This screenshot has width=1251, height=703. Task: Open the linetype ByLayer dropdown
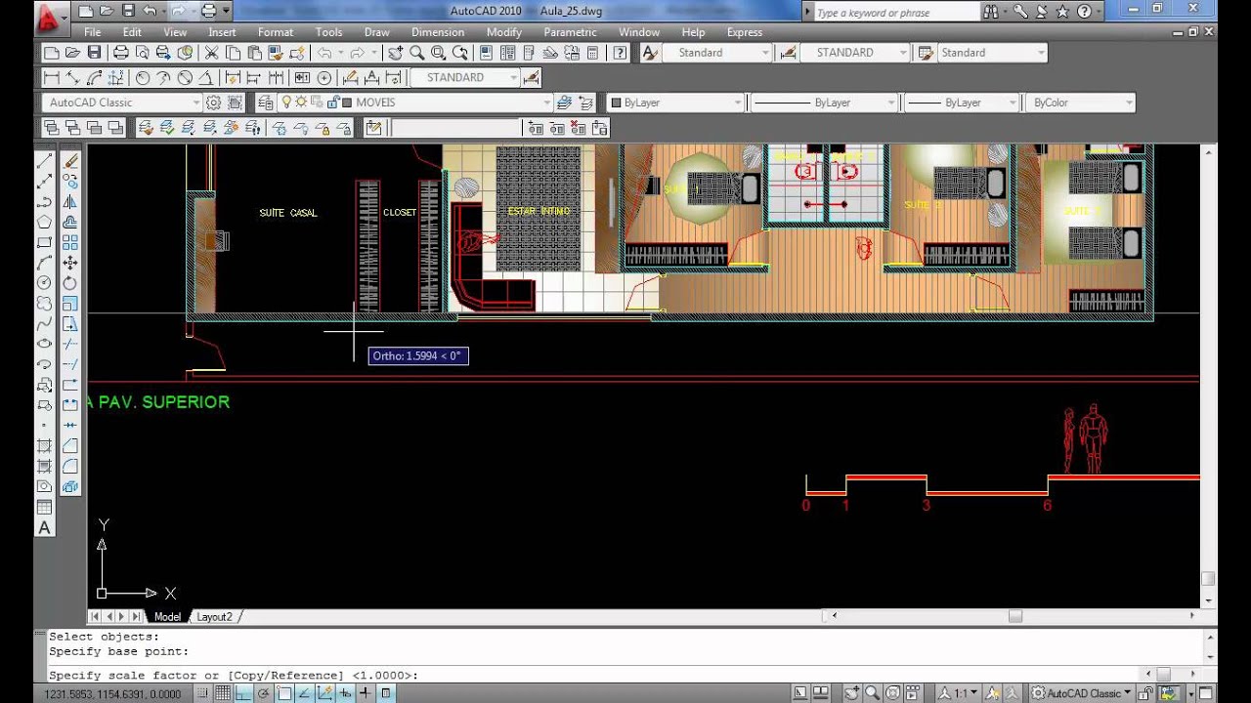click(x=891, y=103)
